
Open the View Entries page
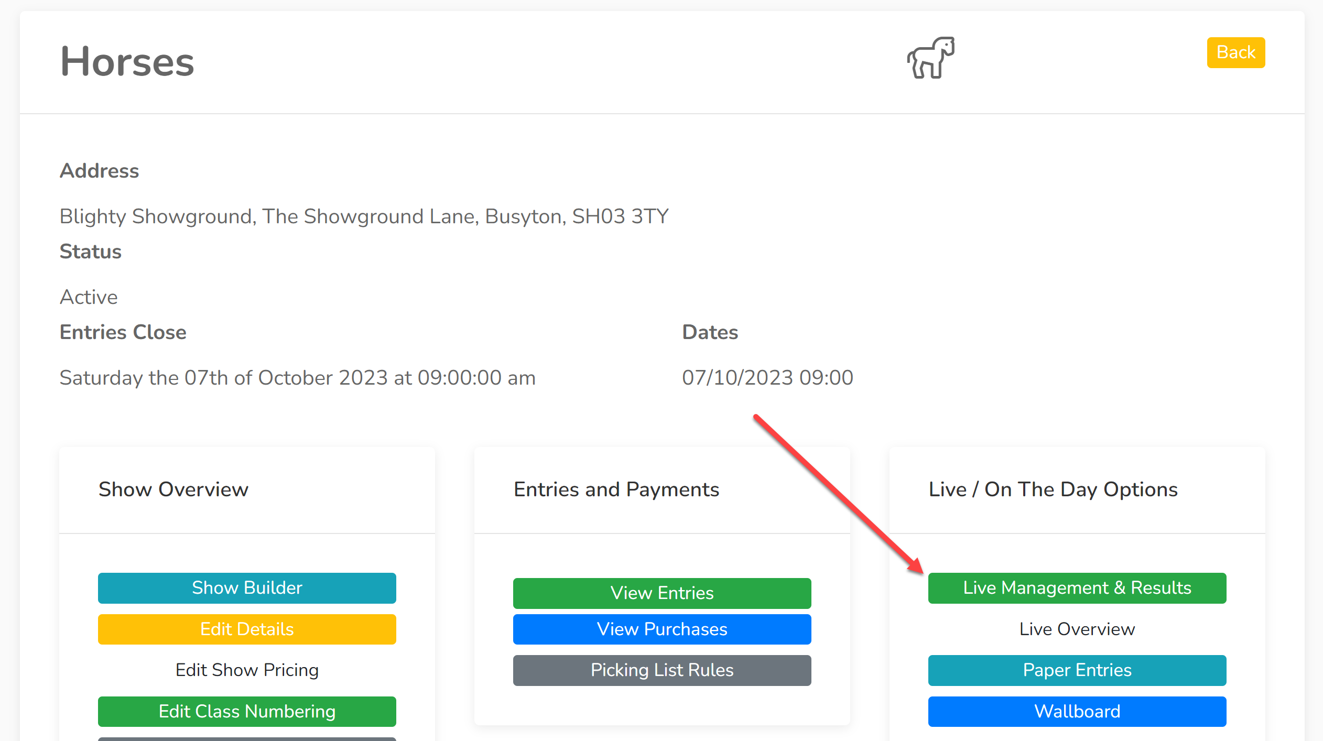662,593
